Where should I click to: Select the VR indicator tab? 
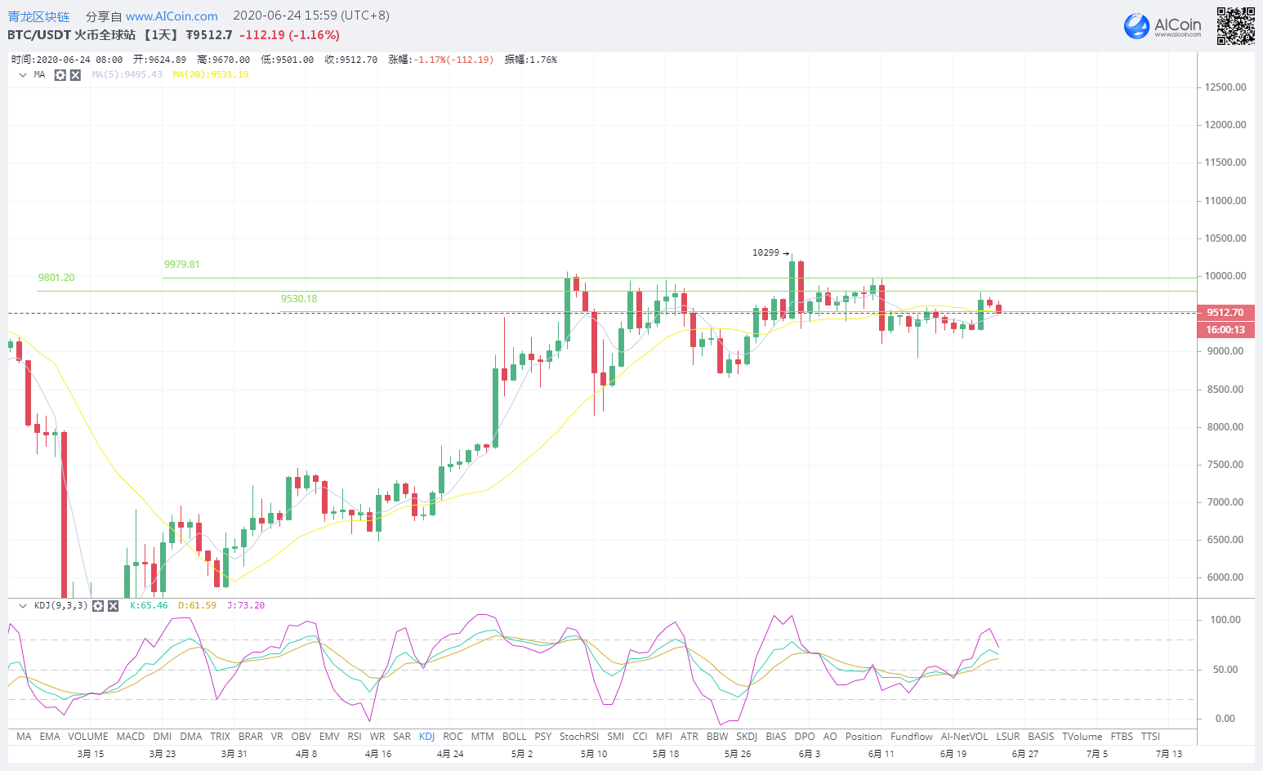[277, 737]
